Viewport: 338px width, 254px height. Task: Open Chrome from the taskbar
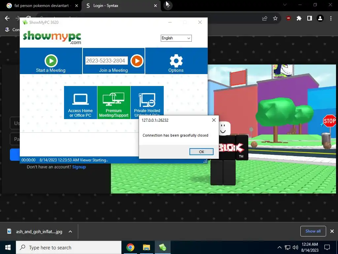[x=130, y=247]
